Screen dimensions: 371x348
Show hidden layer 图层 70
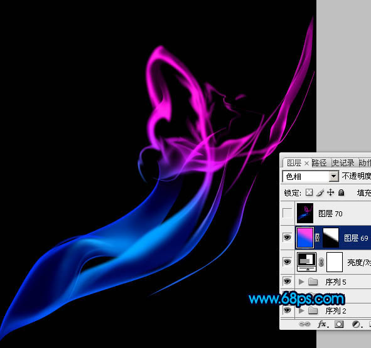[x=288, y=213]
